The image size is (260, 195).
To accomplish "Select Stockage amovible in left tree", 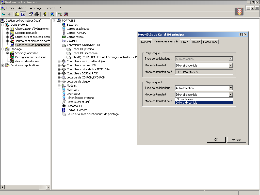I will [26, 53].
